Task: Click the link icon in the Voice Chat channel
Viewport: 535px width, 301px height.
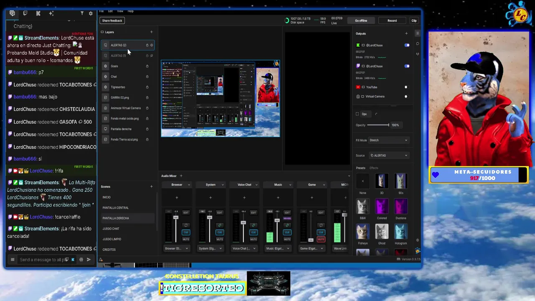Action: [x=253, y=225]
